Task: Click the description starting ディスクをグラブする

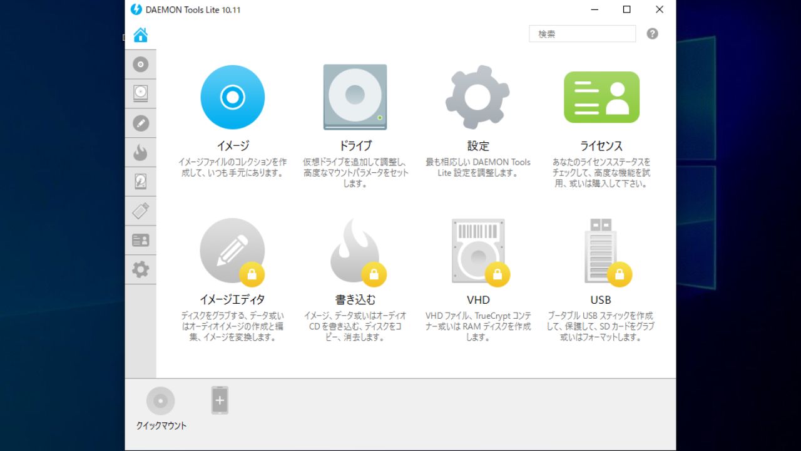Action: click(233, 326)
